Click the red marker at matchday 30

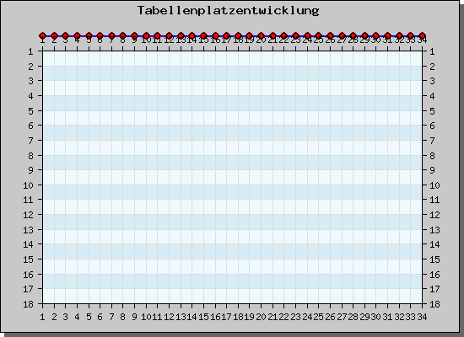pos(375,36)
